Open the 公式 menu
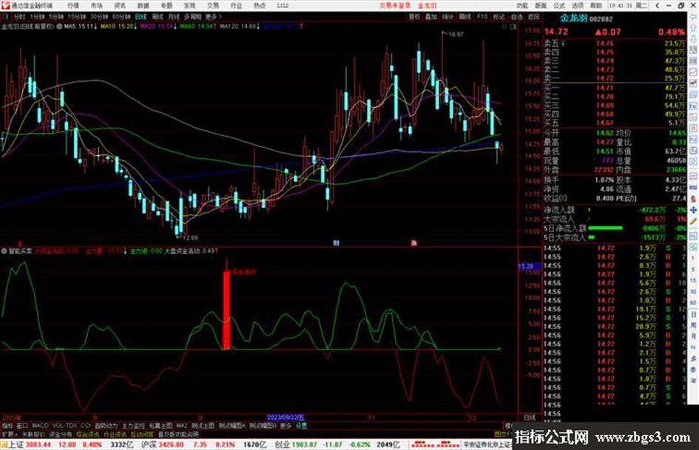 (559, 5)
